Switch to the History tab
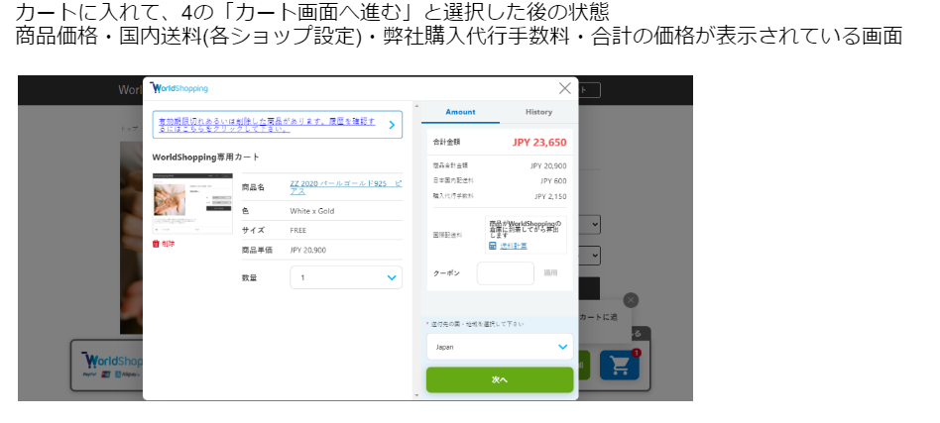940x423 pixels. [x=538, y=112]
